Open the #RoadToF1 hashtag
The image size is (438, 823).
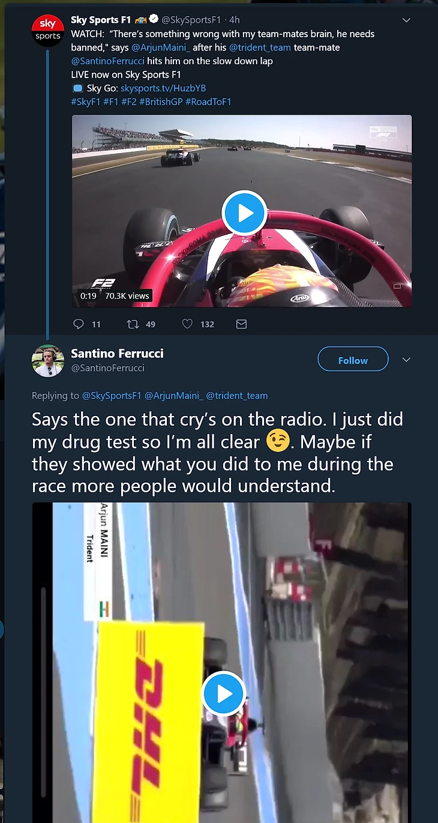[208, 102]
